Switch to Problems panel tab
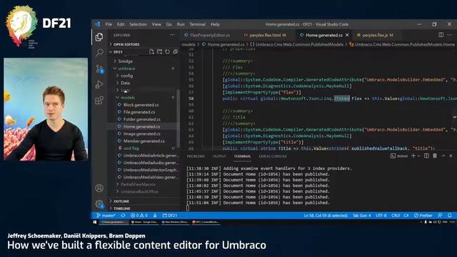Screen dimensions: 457x257 [196, 156]
